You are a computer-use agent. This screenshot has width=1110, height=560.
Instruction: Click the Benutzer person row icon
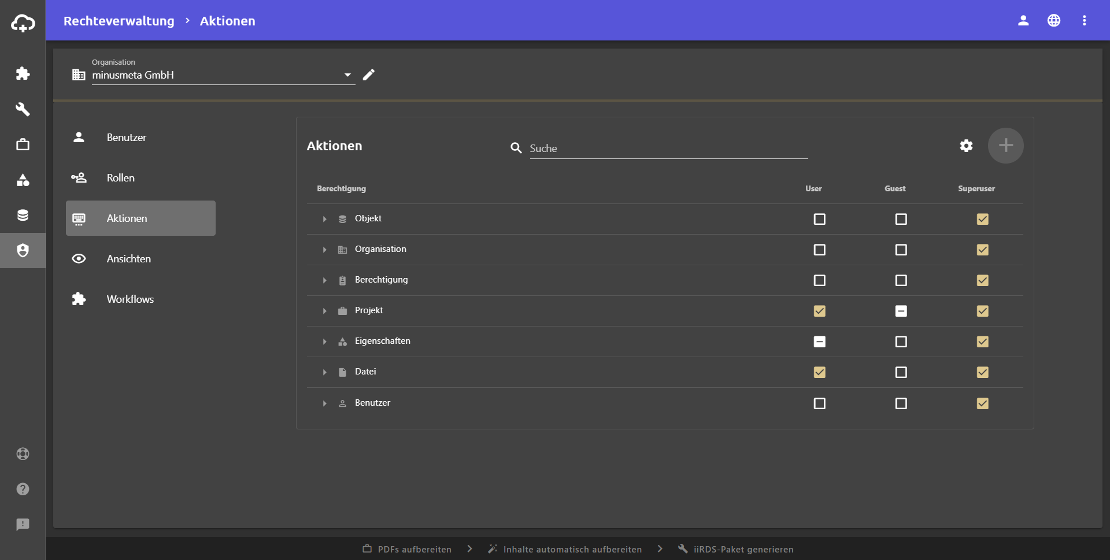point(342,403)
